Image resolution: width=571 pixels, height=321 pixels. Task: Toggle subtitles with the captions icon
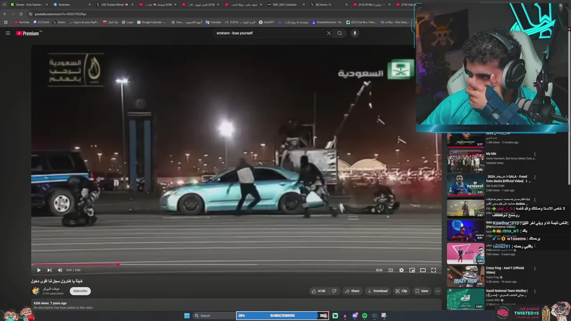[391, 270]
